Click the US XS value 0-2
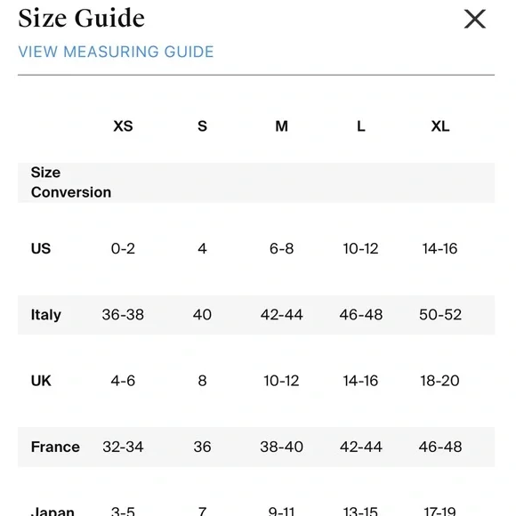The height and width of the screenshot is (516, 516). point(123,248)
